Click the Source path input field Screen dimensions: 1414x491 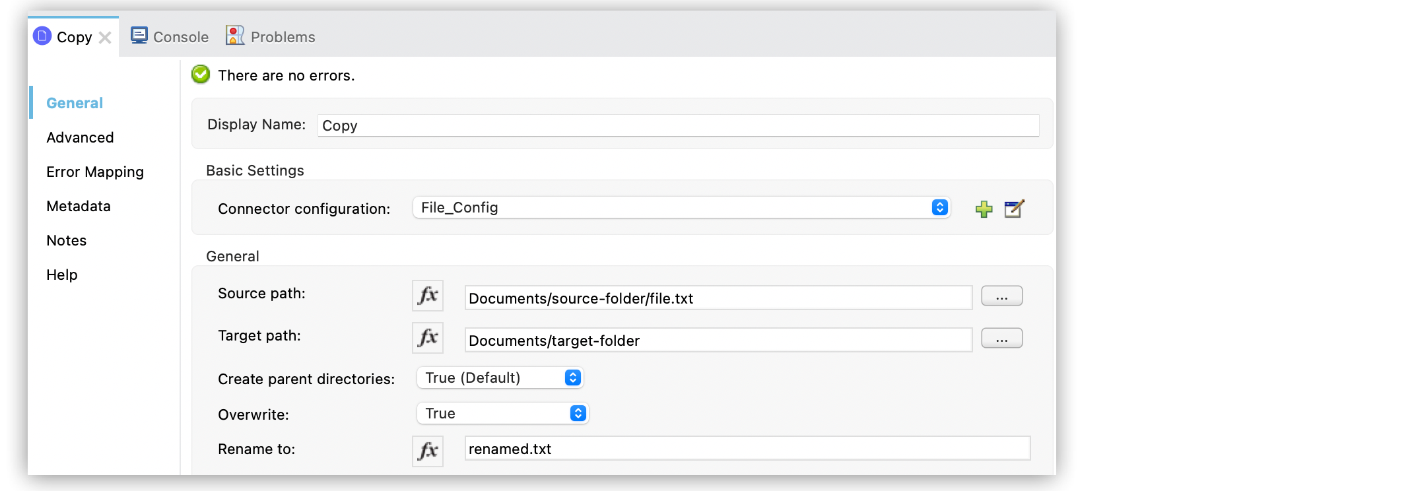point(718,298)
